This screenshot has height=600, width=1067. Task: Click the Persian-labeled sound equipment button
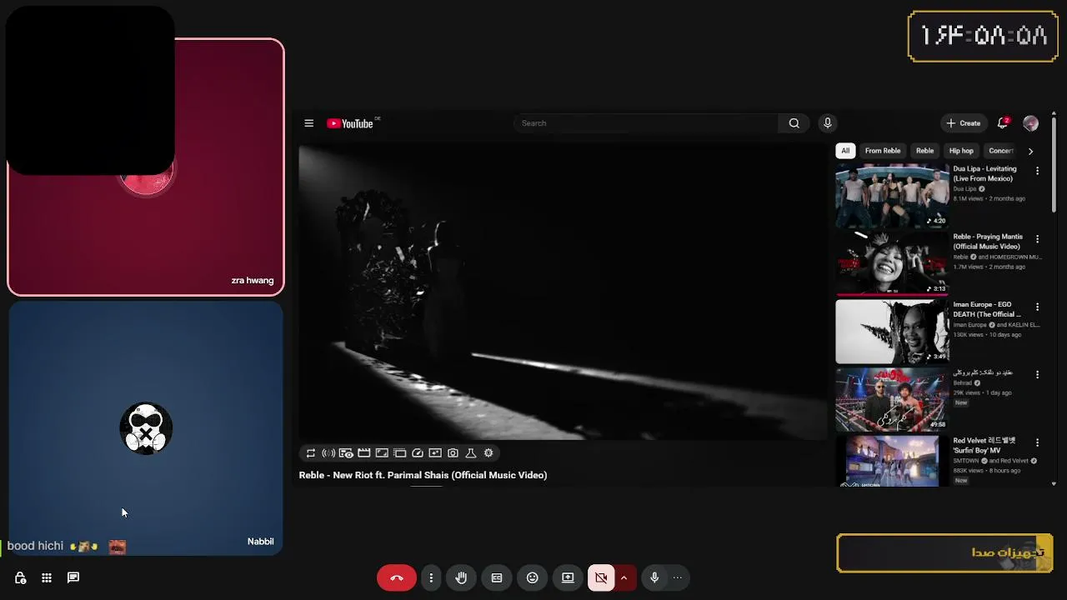[944, 553]
